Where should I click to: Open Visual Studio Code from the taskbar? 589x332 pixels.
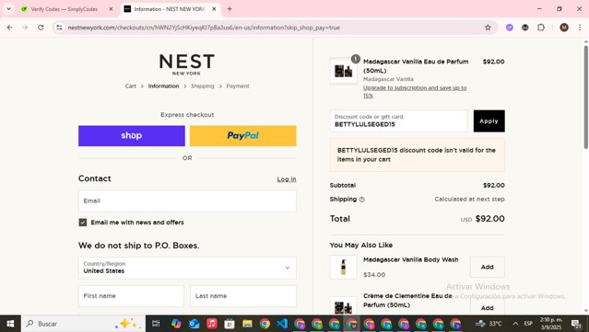point(282,324)
